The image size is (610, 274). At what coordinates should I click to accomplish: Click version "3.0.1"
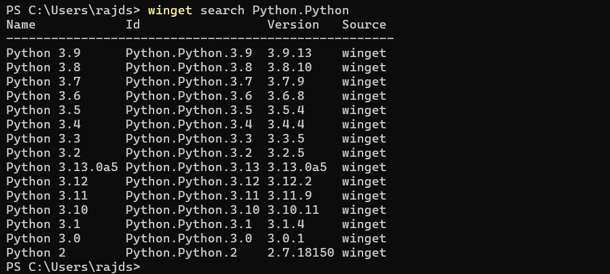[x=285, y=238]
